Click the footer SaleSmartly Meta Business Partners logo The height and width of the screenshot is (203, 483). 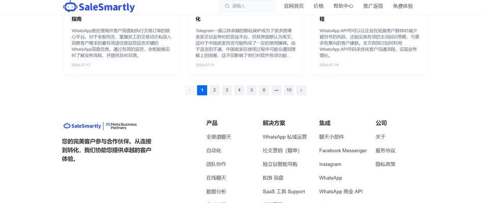pyautogui.click(x=100, y=125)
